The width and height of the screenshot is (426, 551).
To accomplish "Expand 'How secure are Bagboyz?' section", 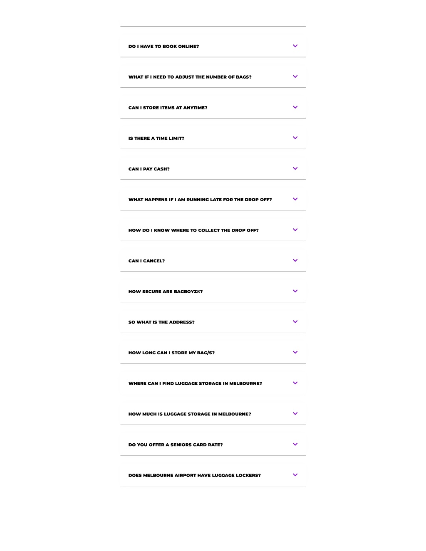I will click(x=213, y=292).
